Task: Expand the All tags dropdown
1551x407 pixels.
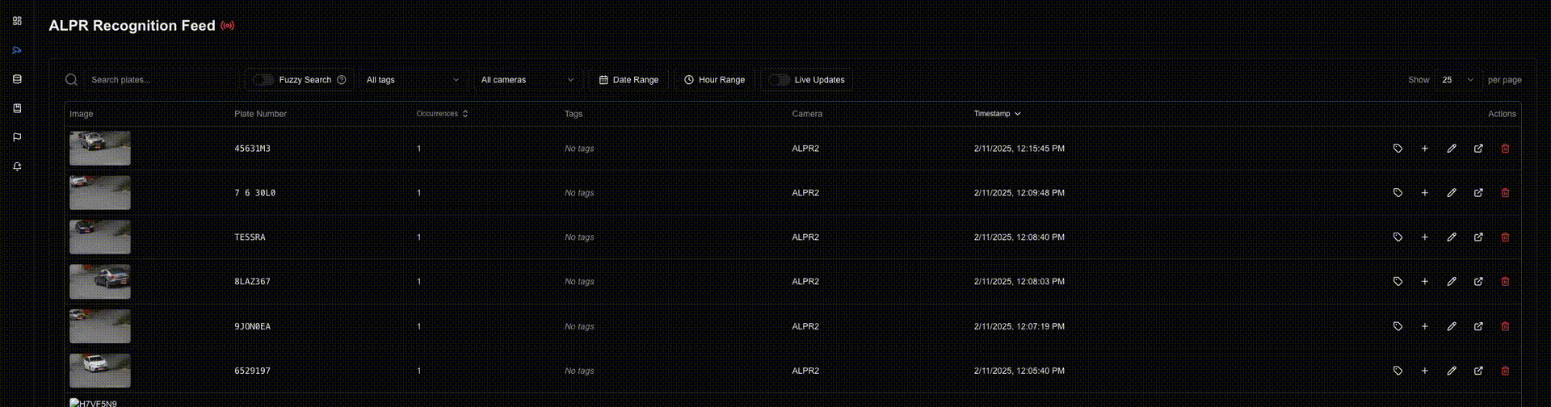Action: 413,80
